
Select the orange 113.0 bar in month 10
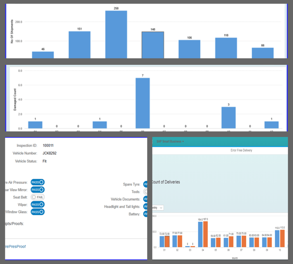click(x=282, y=238)
